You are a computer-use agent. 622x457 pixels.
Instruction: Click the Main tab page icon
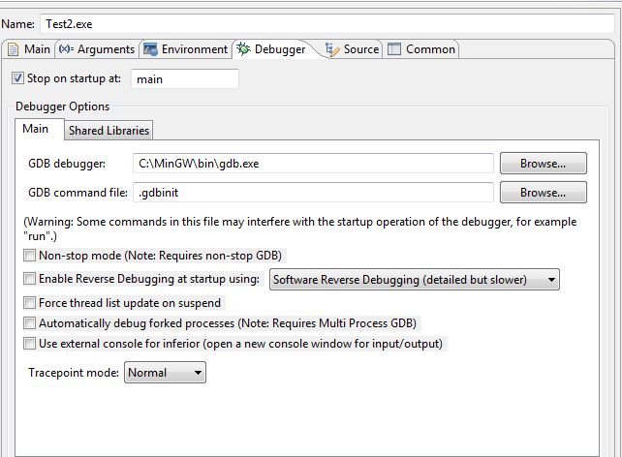point(14,49)
